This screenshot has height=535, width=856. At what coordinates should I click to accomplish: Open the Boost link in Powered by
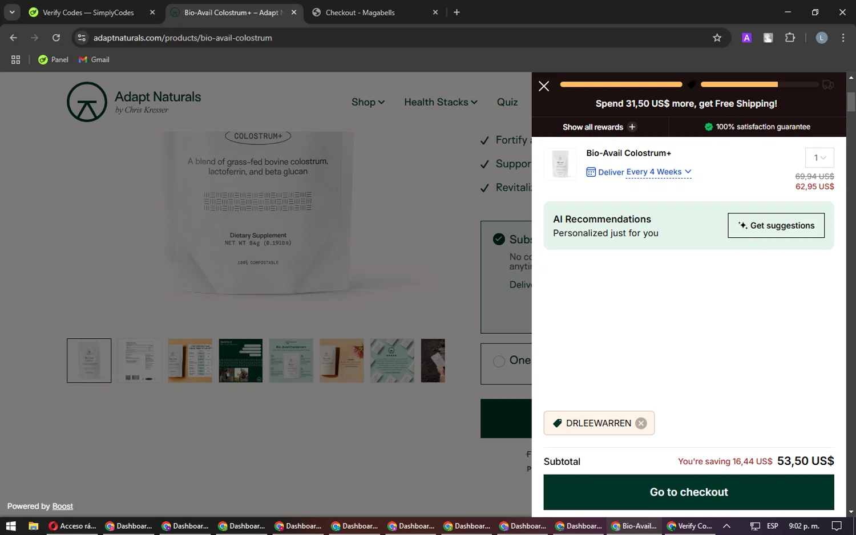coord(63,506)
